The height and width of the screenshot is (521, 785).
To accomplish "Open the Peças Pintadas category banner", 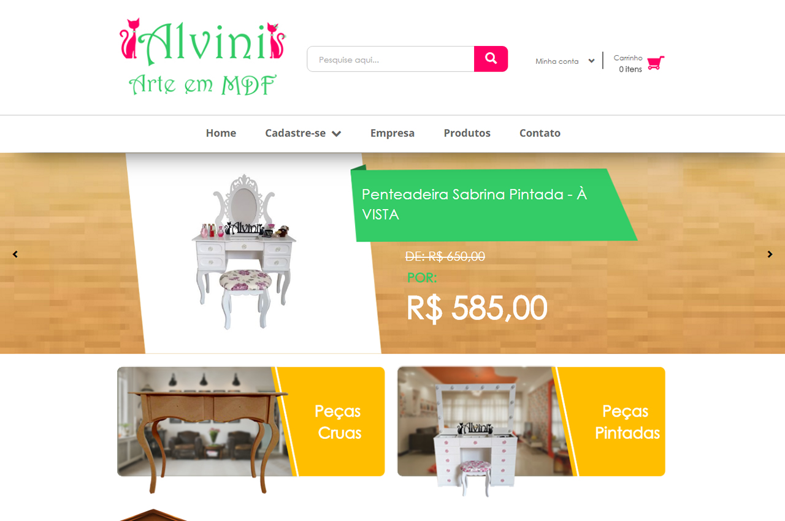I will (531, 422).
